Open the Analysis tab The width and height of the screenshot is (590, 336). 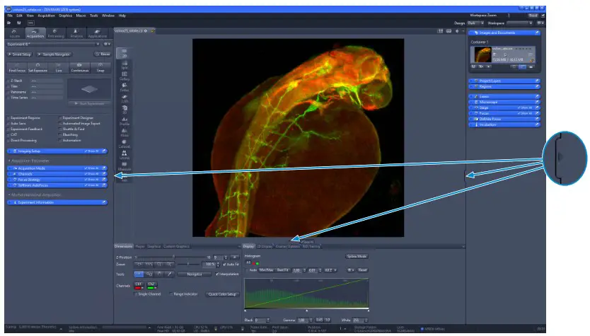point(76,33)
